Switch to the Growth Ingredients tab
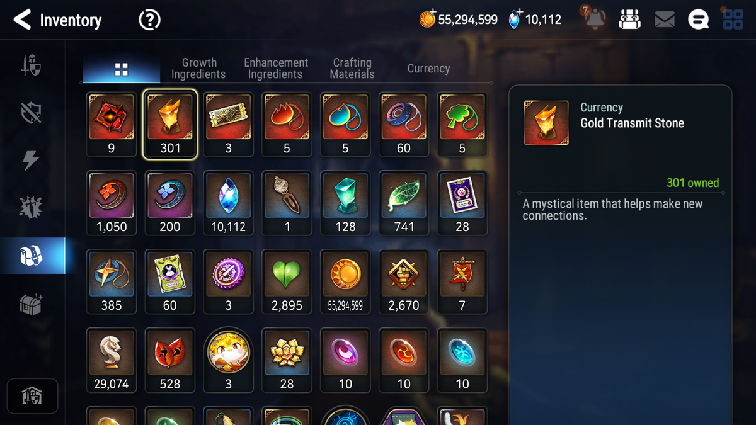756x425 pixels. (198, 69)
